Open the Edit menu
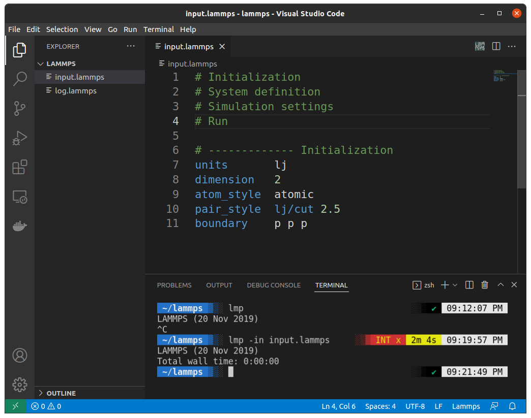This screenshot has height=418, width=531. coord(33,29)
